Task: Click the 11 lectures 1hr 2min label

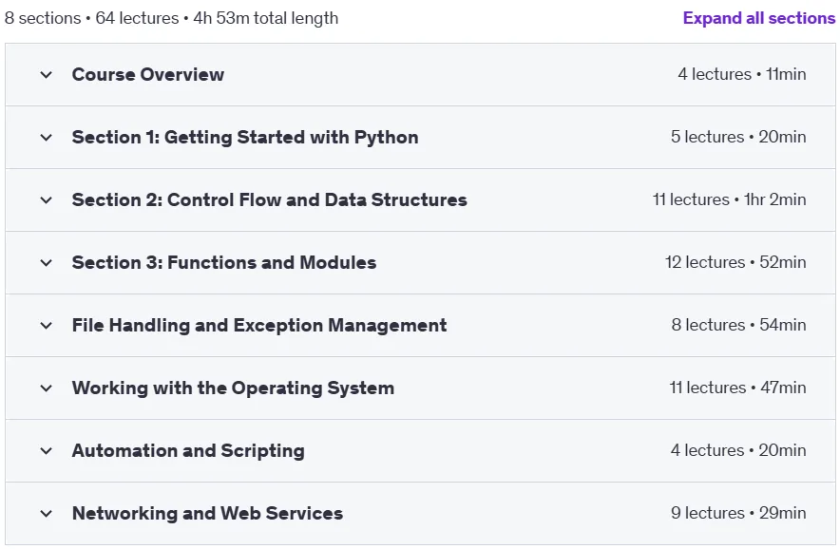Action: 729,199
